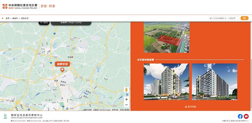252x123 pixels.
Task: Open the map terms of use link
Action: (115, 110)
